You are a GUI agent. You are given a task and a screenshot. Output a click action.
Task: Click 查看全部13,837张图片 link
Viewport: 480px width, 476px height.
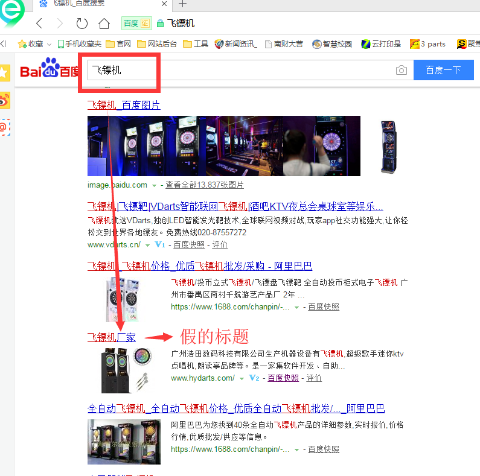click(x=205, y=185)
